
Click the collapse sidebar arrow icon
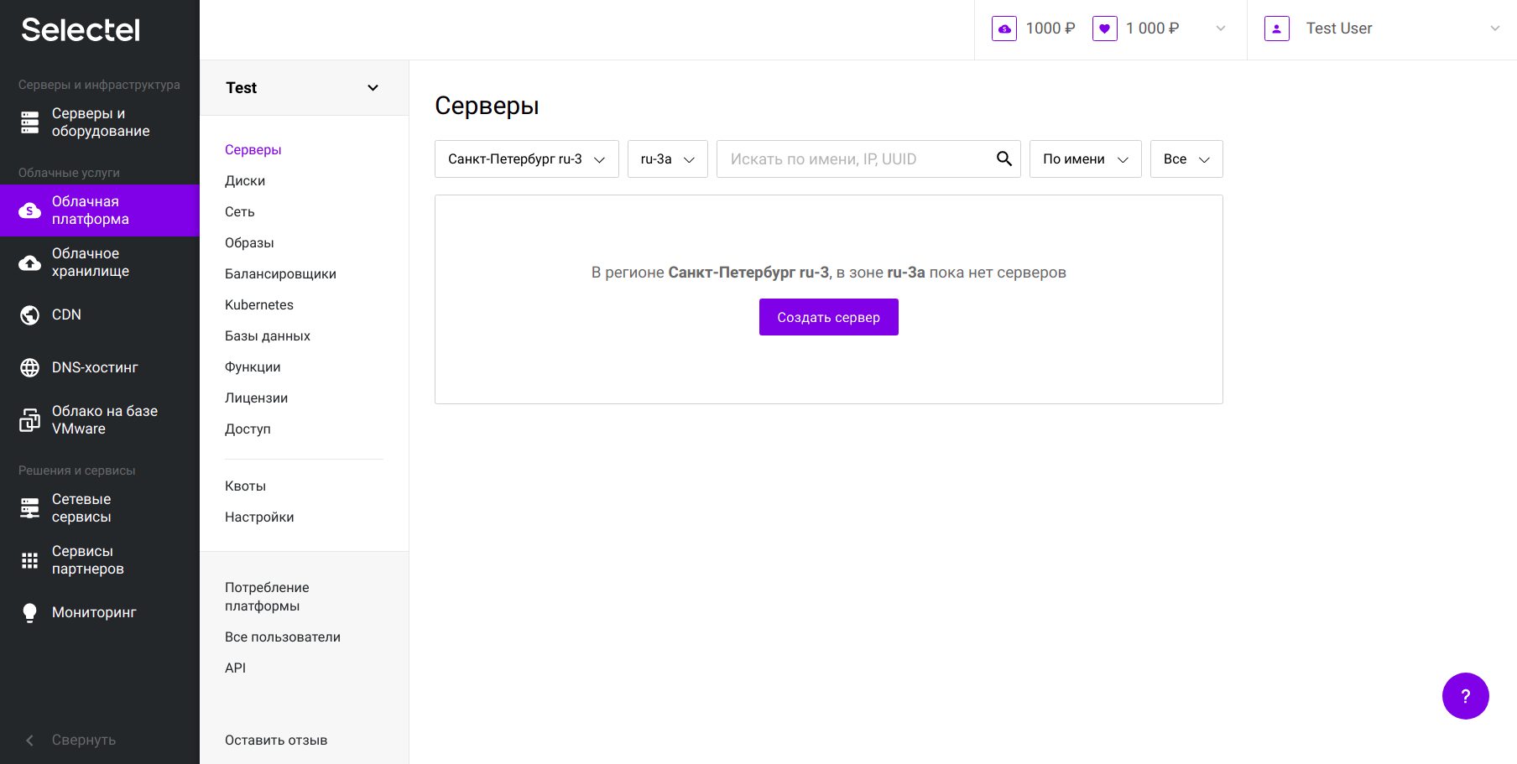tap(30, 741)
